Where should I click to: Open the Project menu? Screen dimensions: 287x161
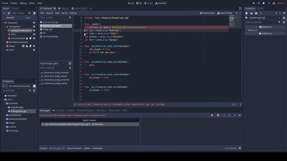tap(14, 3)
